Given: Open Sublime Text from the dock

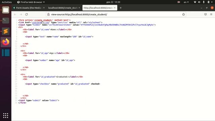Looking at the screenshot, I should (x=6, y=31).
